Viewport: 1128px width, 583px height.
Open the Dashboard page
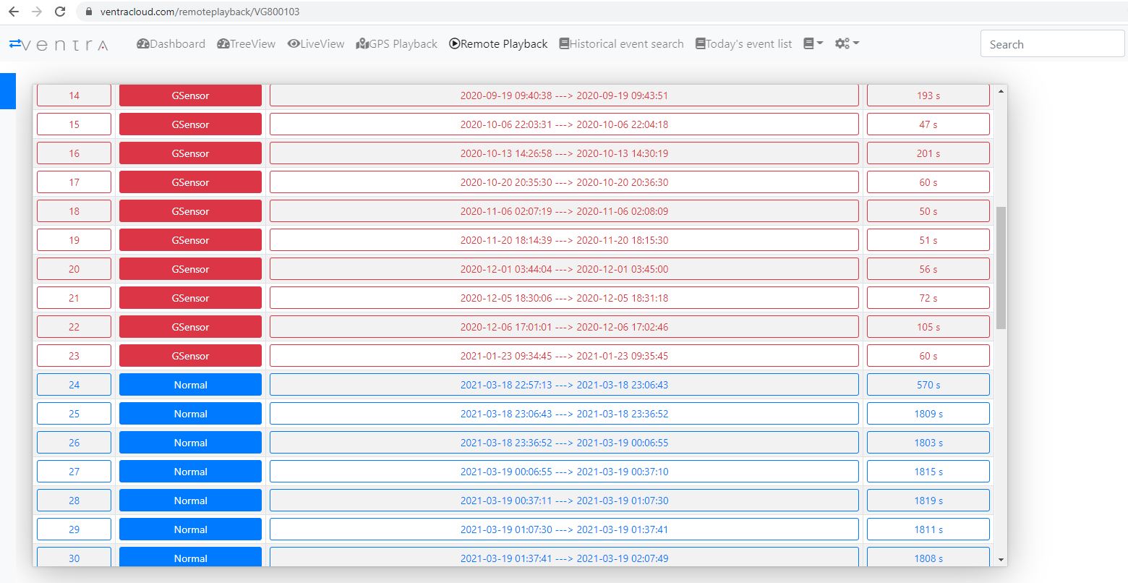(171, 44)
